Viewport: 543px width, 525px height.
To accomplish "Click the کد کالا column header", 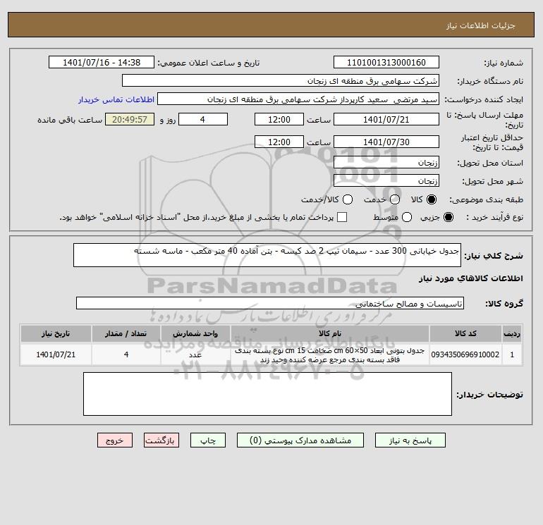I will pos(465,333).
